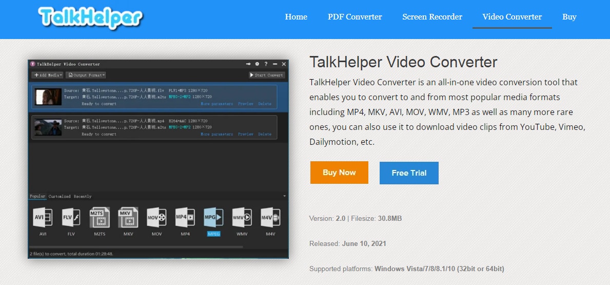610x285 pixels.
Task: Click the status text '2 file(s) to convert'
Action: point(72,254)
